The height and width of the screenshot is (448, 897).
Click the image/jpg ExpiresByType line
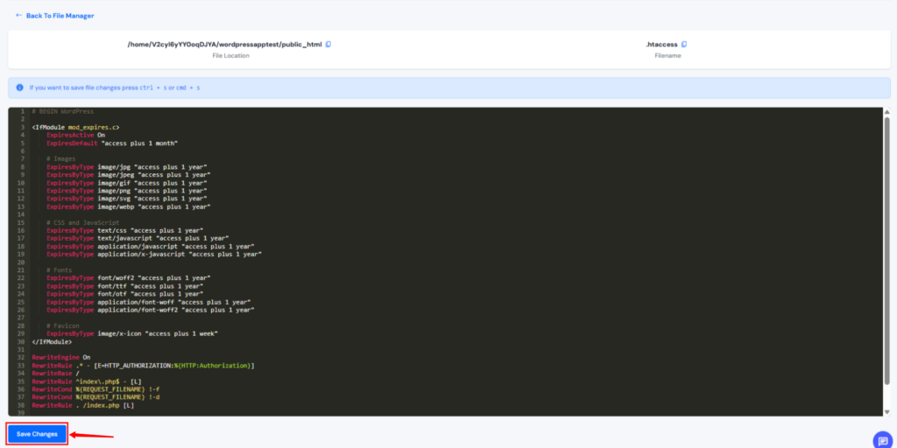[126, 167]
